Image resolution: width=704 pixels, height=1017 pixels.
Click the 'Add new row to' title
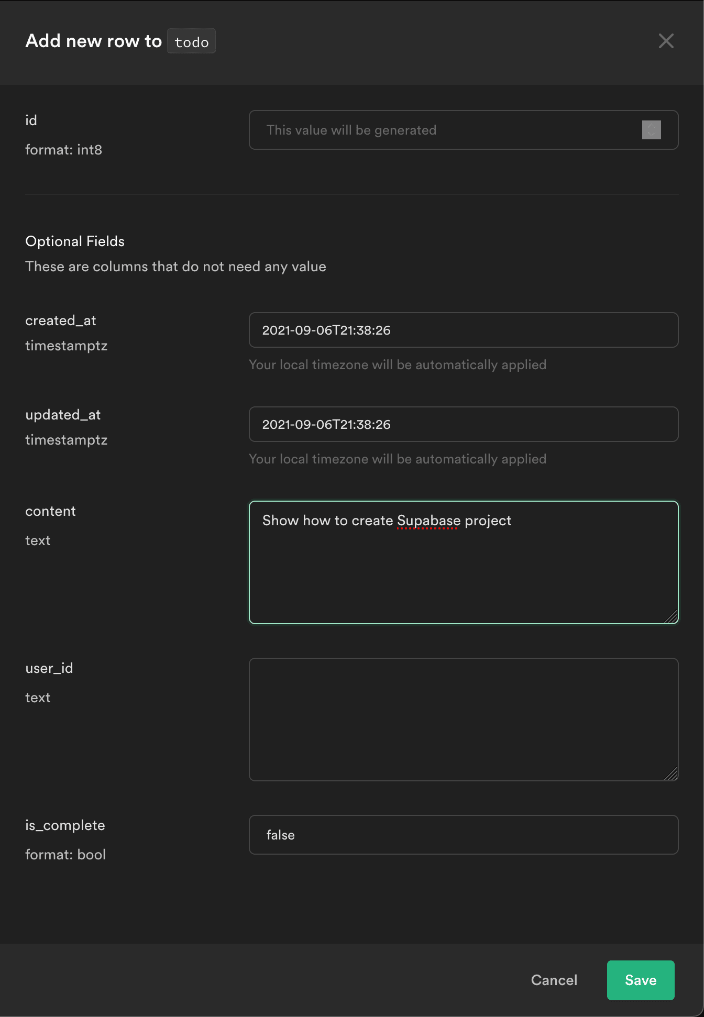(x=94, y=41)
